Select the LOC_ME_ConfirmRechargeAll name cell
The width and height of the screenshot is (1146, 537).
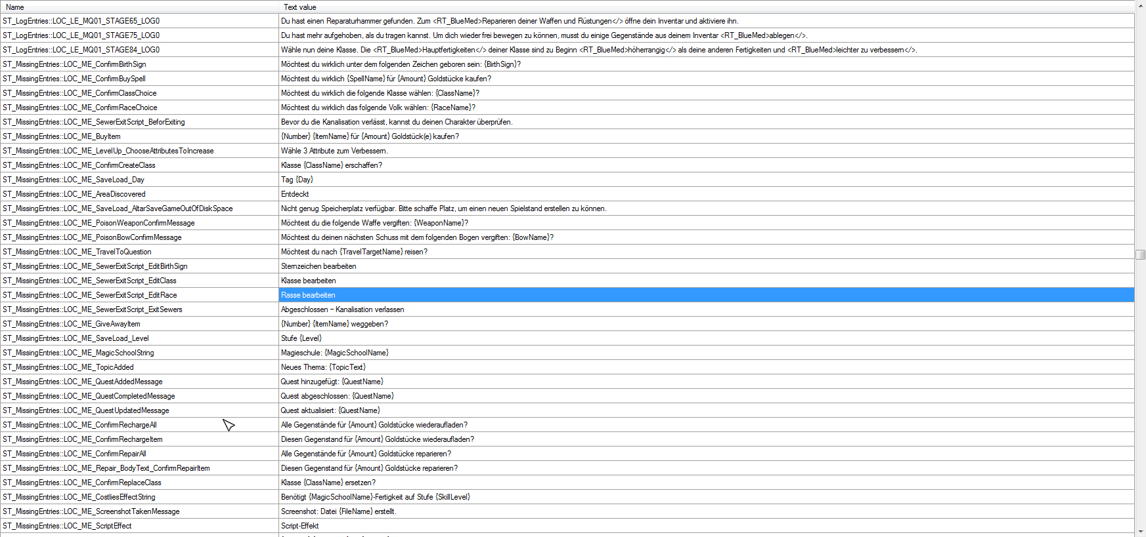coord(139,425)
